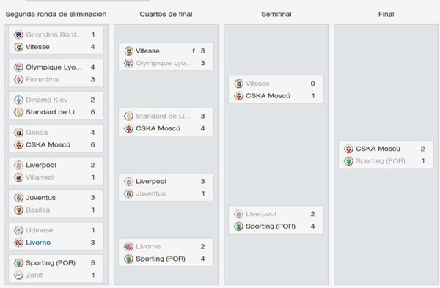Open Standard de Liège quarter-final entry
440x288 pixels.
(x=163, y=116)
